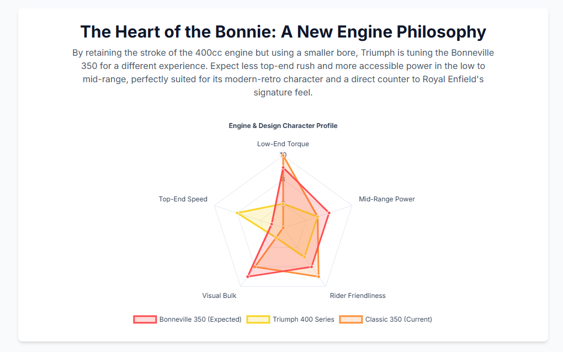This screenshot has height=352, width=563.
Task: Click the Engine & Design Character Profile chart title
Action: coord(283,126)
